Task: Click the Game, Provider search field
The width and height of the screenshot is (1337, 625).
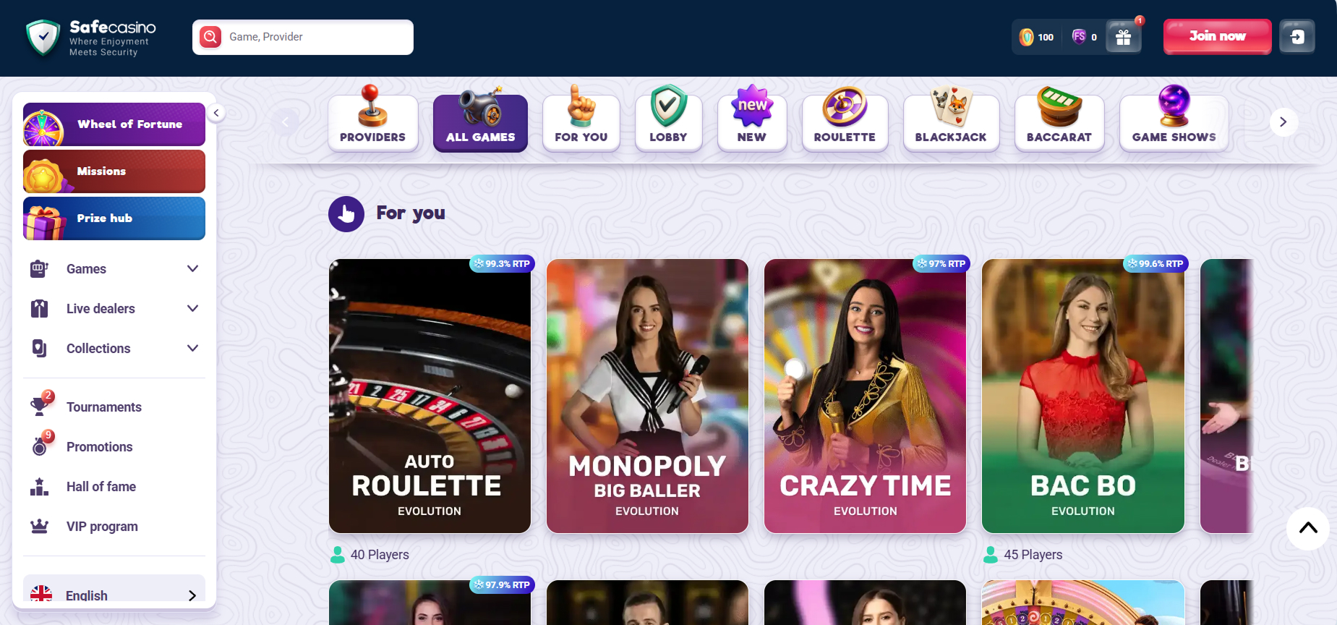Action: [x=303, y=37]
